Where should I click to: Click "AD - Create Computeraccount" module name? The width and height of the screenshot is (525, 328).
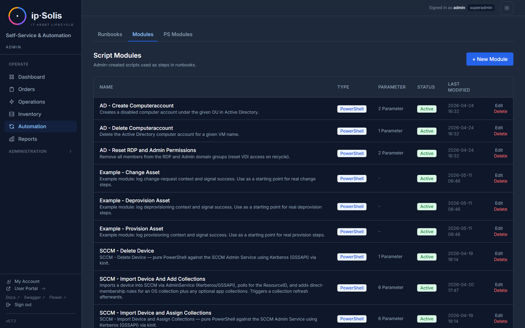tap(136, 106)
